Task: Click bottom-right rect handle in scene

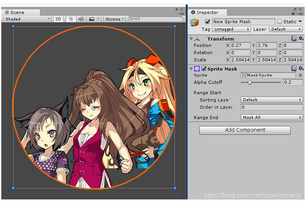Action: (175, 189)
